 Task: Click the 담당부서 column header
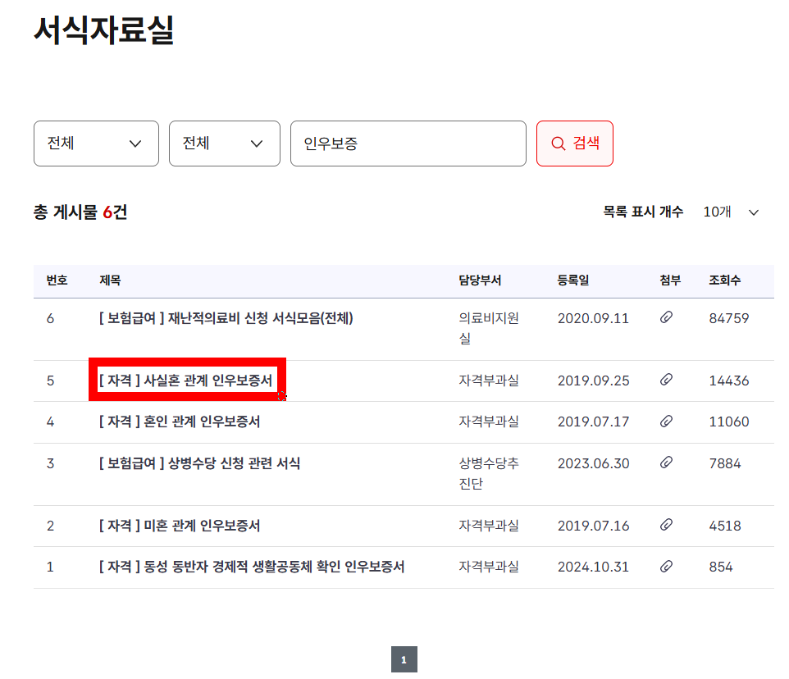(x=480, y=280)
